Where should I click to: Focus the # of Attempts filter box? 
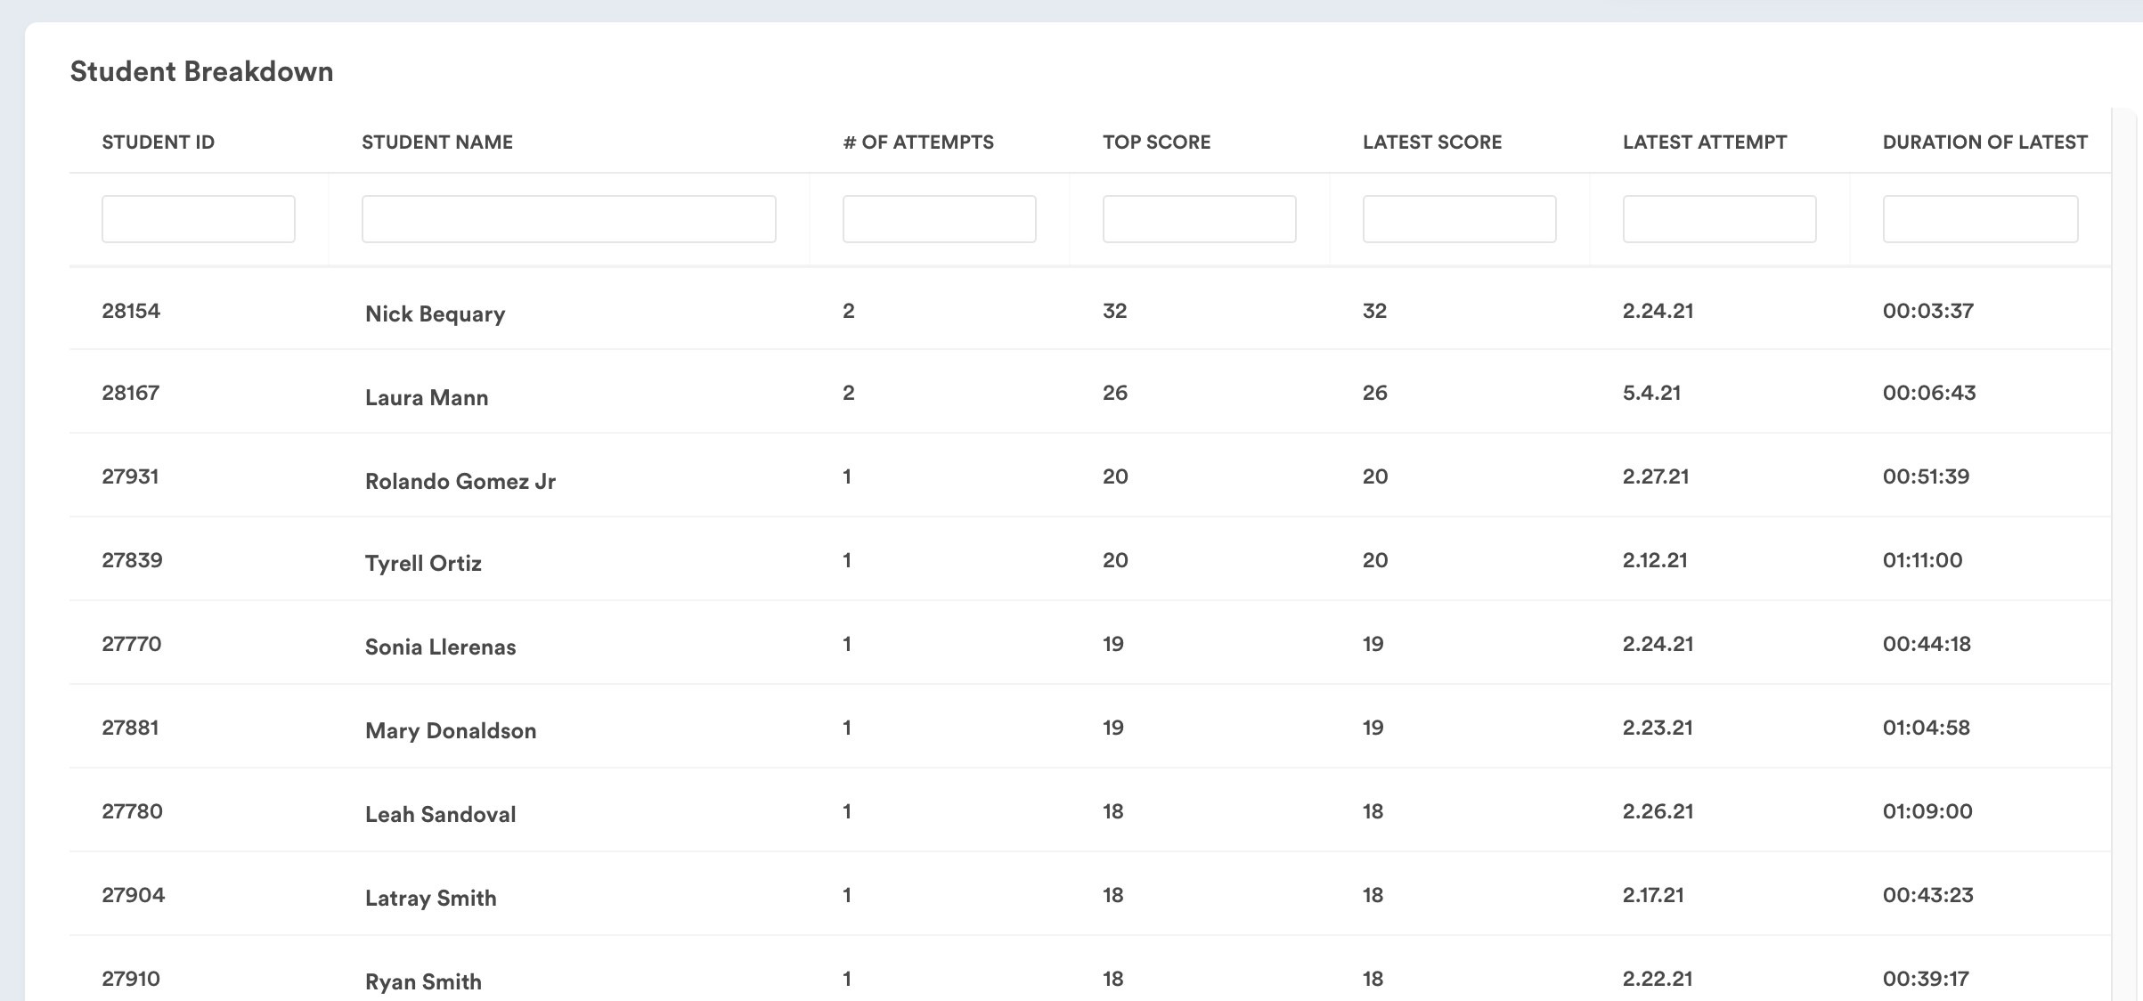939,219
